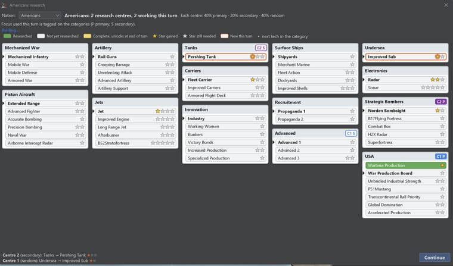Click the stars on Extended Range
The height and width of the screenshot is (266, 453).
[x=80, y=104]
